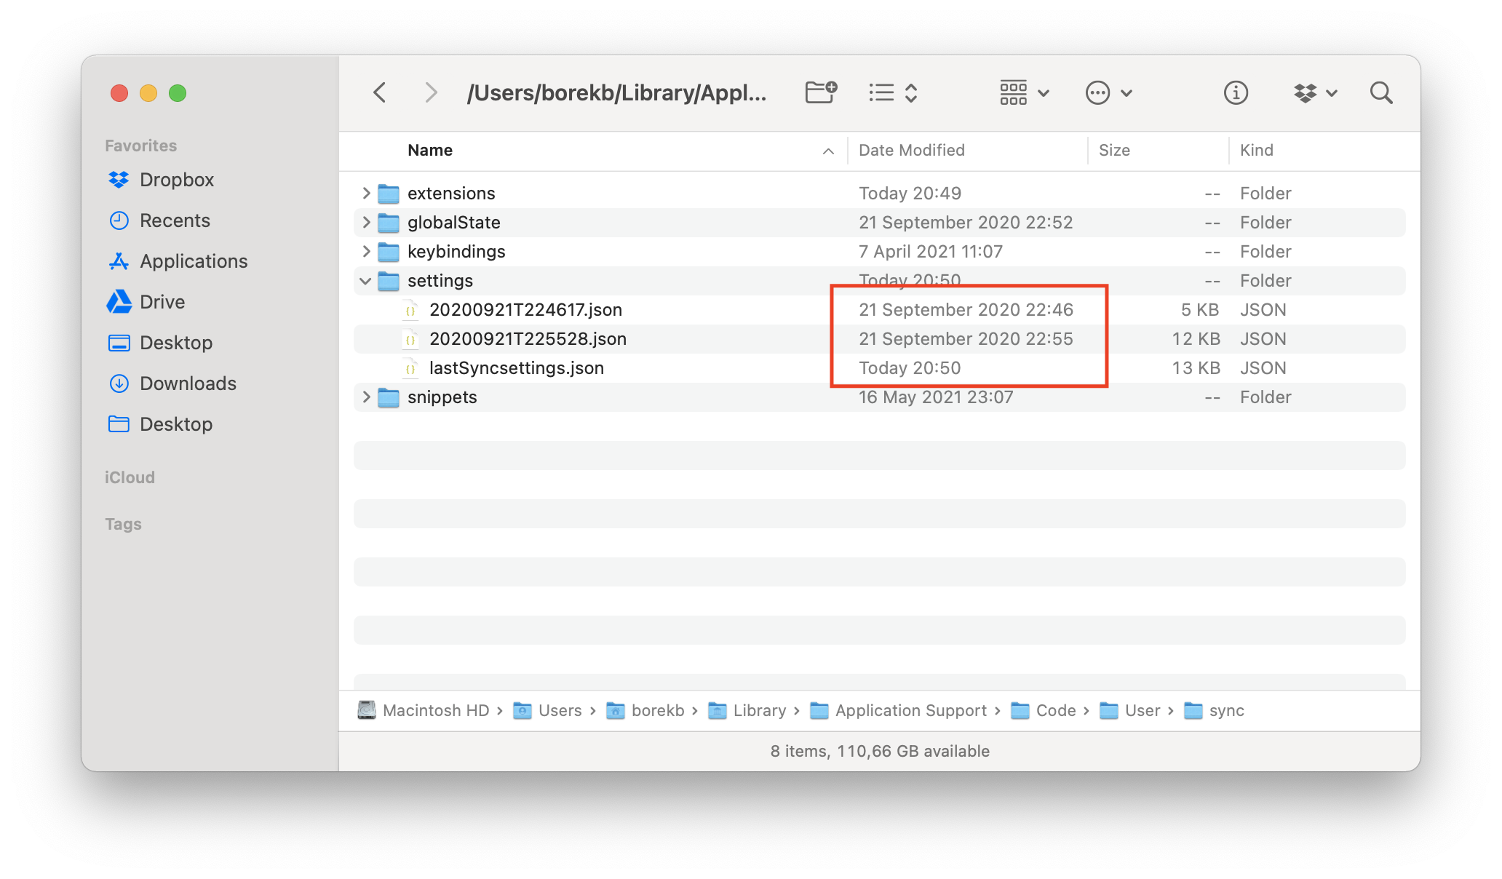
Task: Navigate back using the back arrow
Action: click(x=380, y=92)
